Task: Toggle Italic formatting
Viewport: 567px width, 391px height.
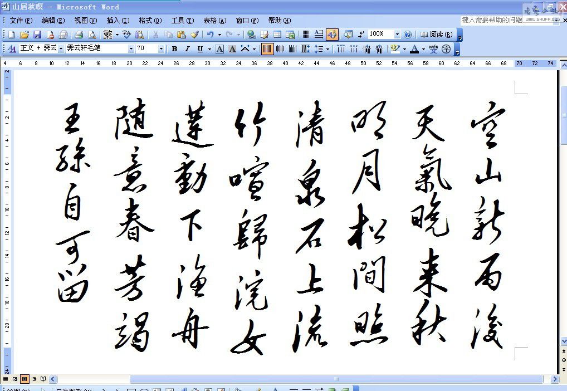Action: tap(187, 49)
